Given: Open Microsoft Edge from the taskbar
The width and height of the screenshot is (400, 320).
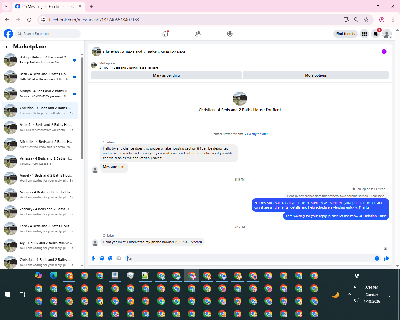Looking at the screenshot, I should (54, 275).
